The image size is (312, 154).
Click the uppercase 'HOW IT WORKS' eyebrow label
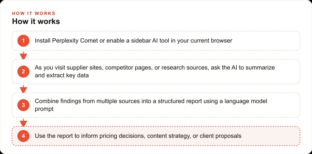[34, 13]
